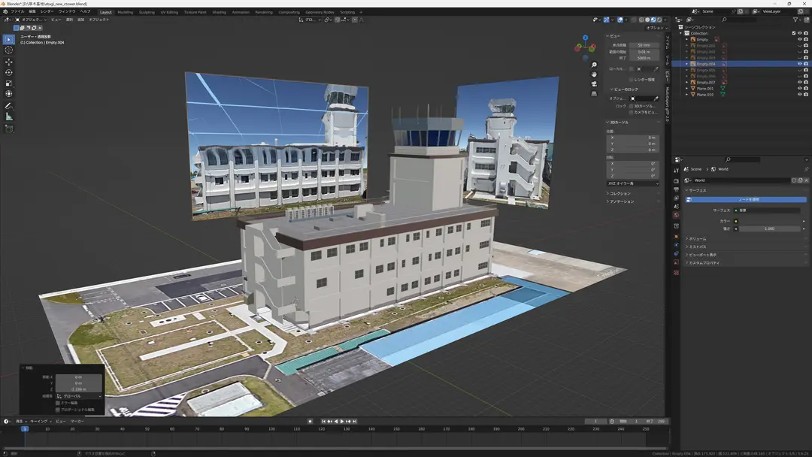The image size is (812, 457).
Task: Toggle レンダー領域 checkbox in View panel
Action: (632, 80)
